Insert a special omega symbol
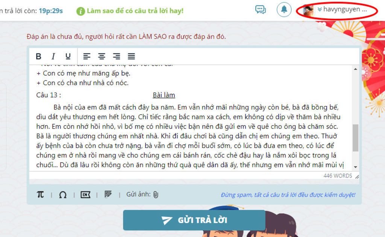385x237 pixels. pos(63,195)
